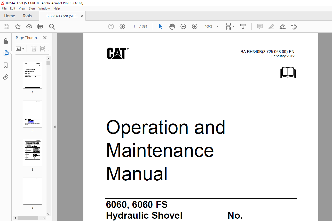332x221 pixels.
Task: Click the "Maintenance" title word
Action: pyautogui.click(x=160, y=150)
